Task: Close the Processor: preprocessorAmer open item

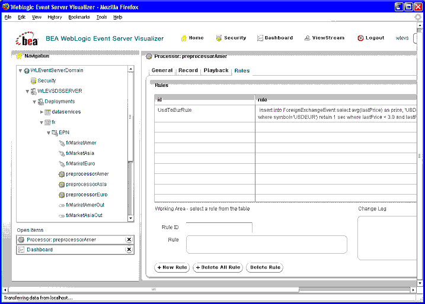Action: pyautogui.click(x=129, y=240)
